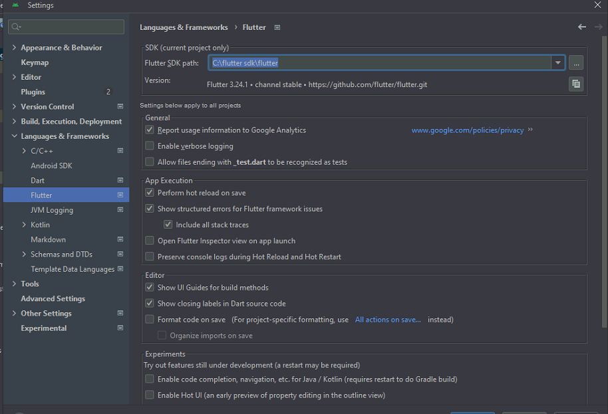This screenshot has height=414, width=608.
Task: Click the browse SDK path ellipsis button
Action: [x=576, y=63]
